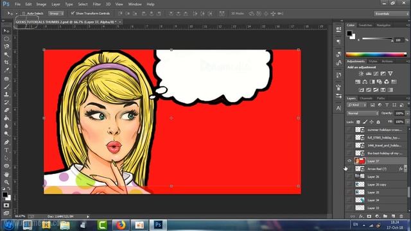Adjust the K grayscale slider
This screenshot has height=231, width=411.
coord(377,39)
